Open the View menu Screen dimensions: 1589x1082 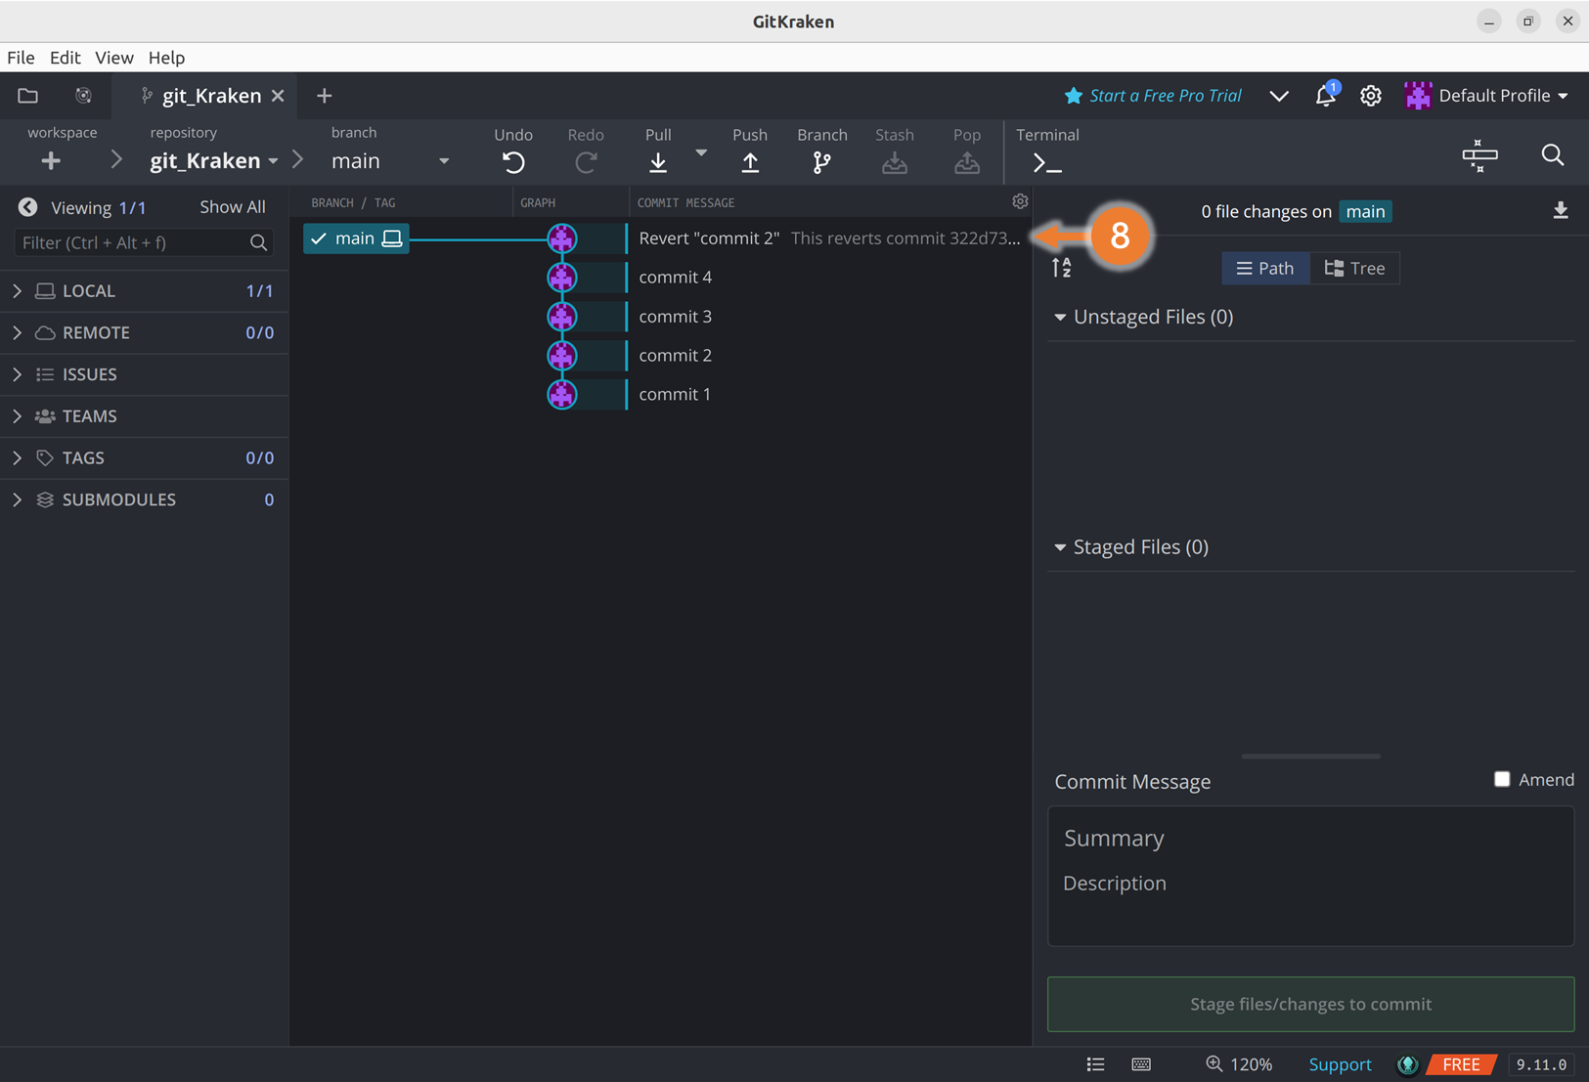[113, 58]
